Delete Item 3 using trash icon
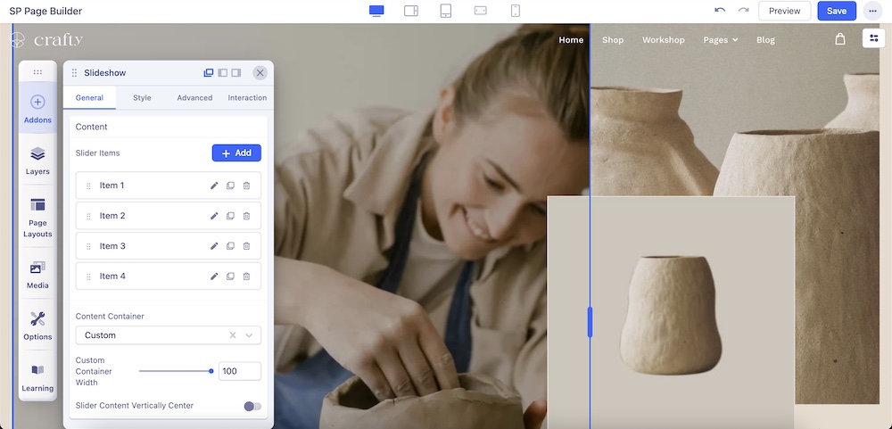 pos(246,246)
